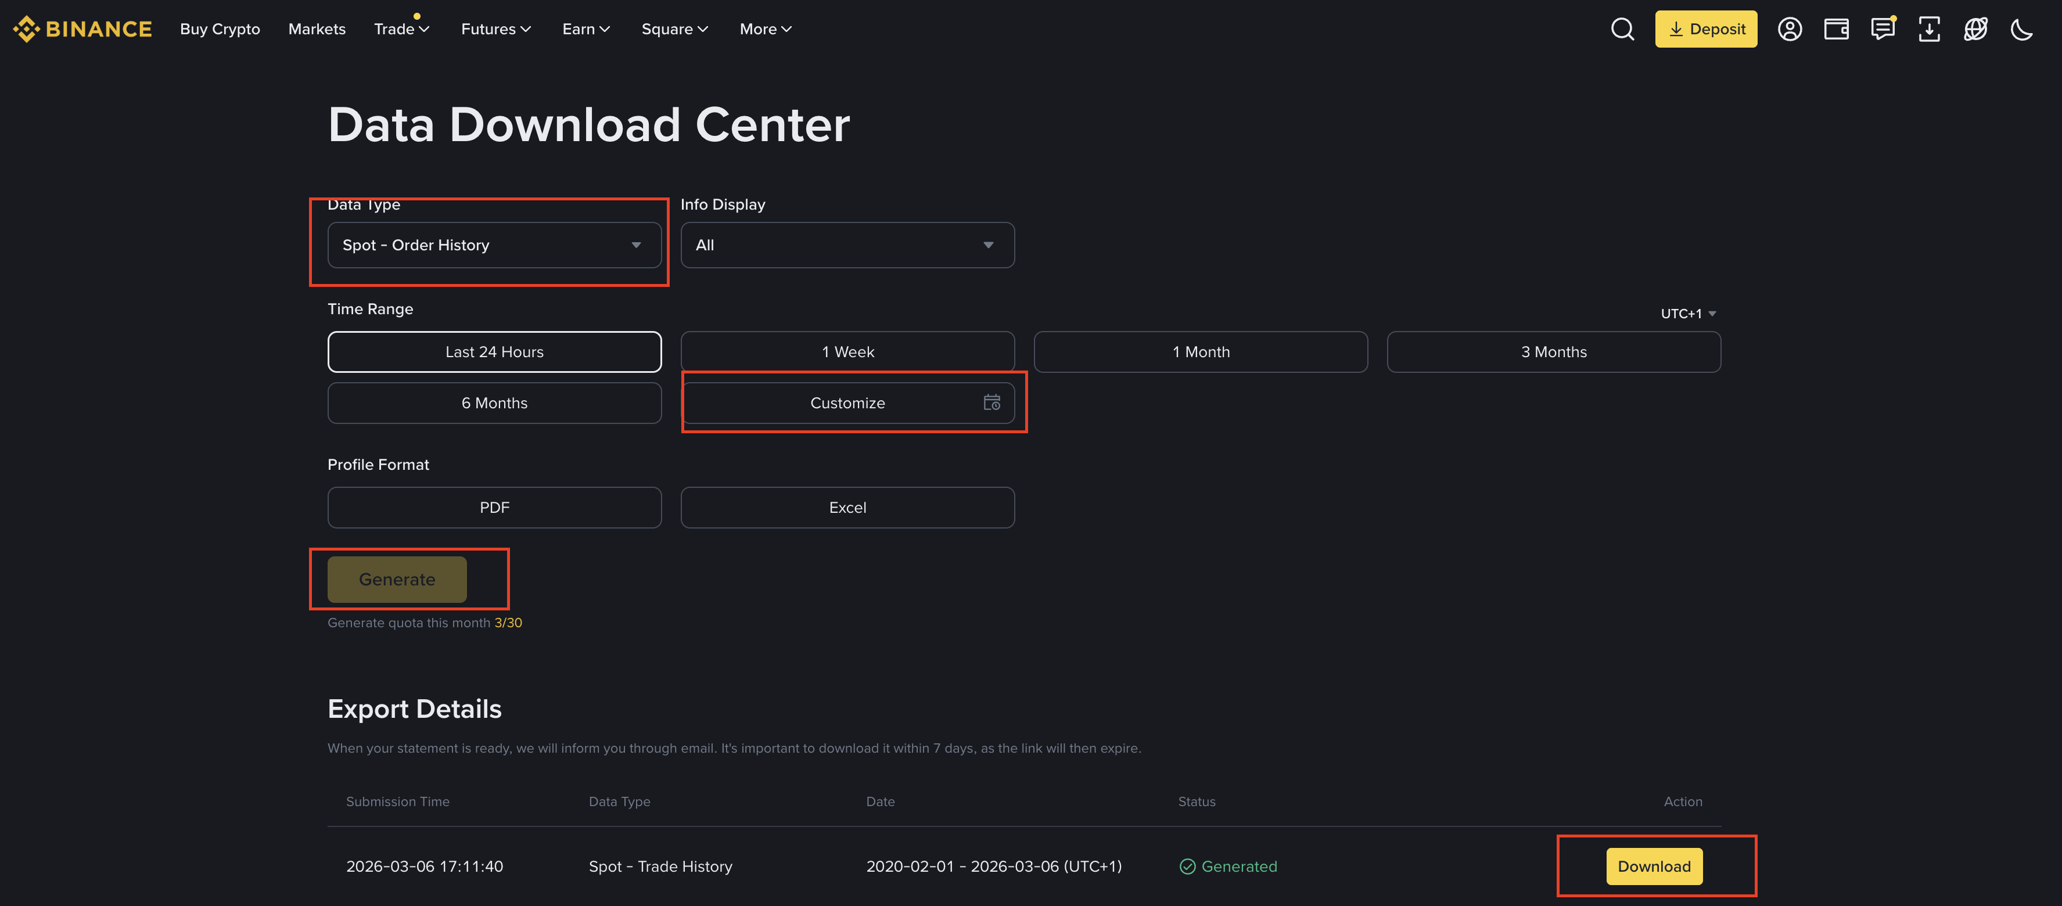2062x906 pixels.
Task: Select the Last 24 Hours range
Action: 494,351
